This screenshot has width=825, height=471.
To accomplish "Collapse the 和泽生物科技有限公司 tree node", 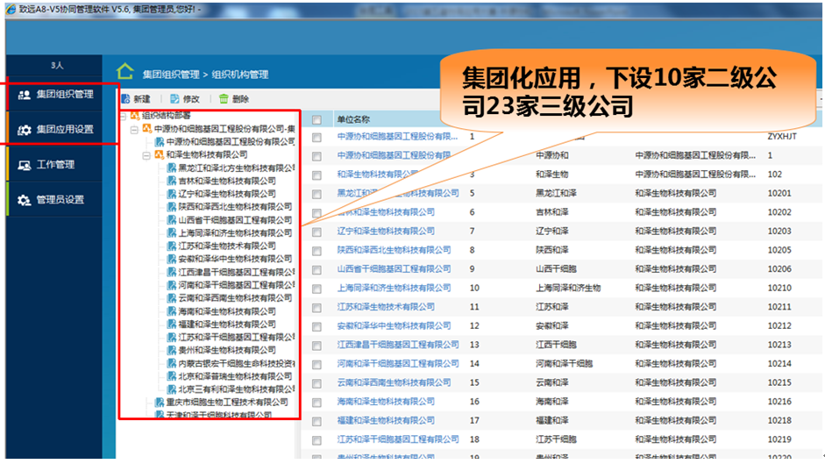I will click(146, 154).
